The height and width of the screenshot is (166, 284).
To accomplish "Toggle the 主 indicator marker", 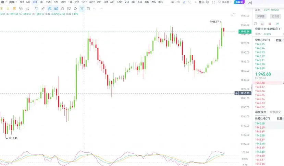I will (1, 9).
